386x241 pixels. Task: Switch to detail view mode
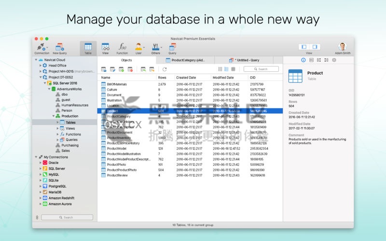click(233, 69)
